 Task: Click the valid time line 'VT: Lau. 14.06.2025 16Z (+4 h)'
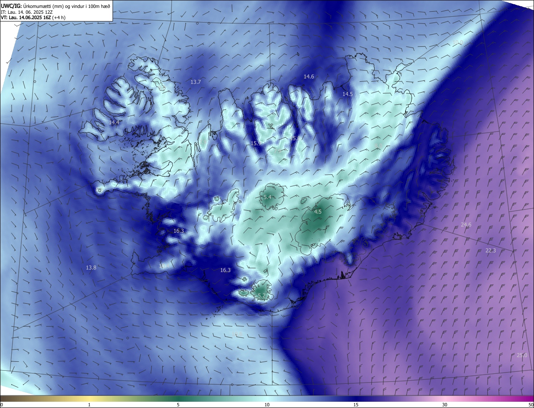coord(33,18)
